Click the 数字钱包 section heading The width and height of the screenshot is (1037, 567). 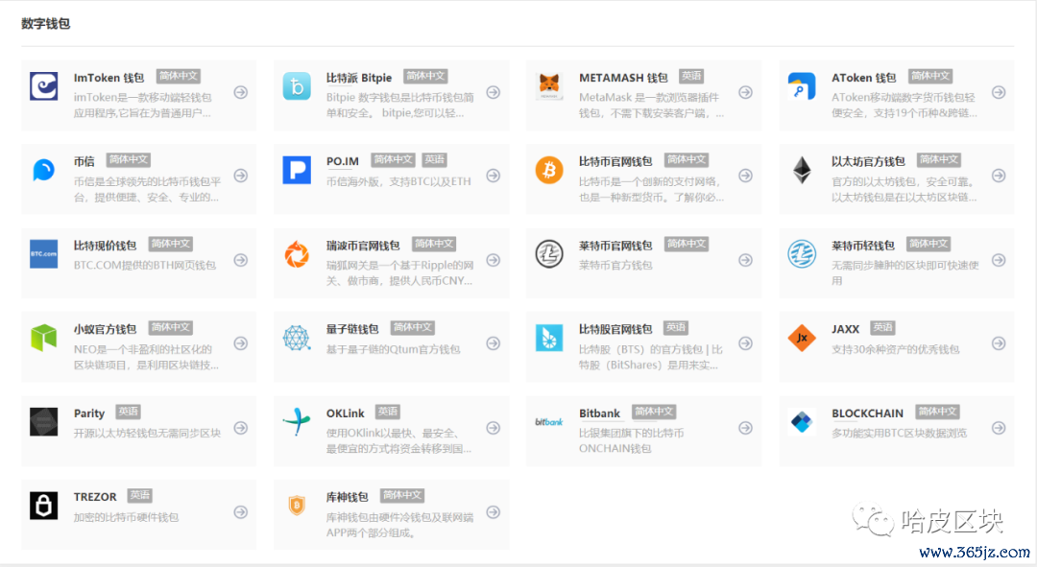tap(46, 24)
